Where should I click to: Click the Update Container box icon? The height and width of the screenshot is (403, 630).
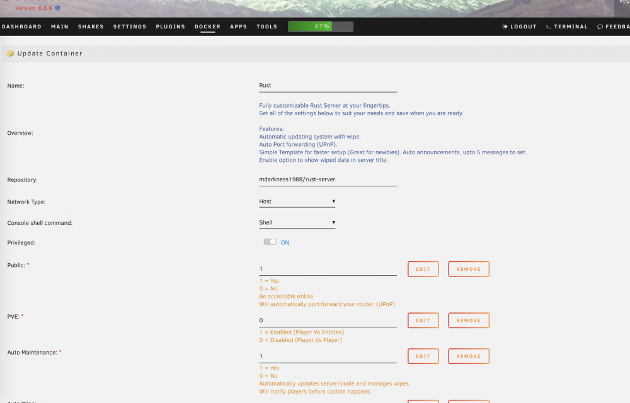[x=10, y=54]
